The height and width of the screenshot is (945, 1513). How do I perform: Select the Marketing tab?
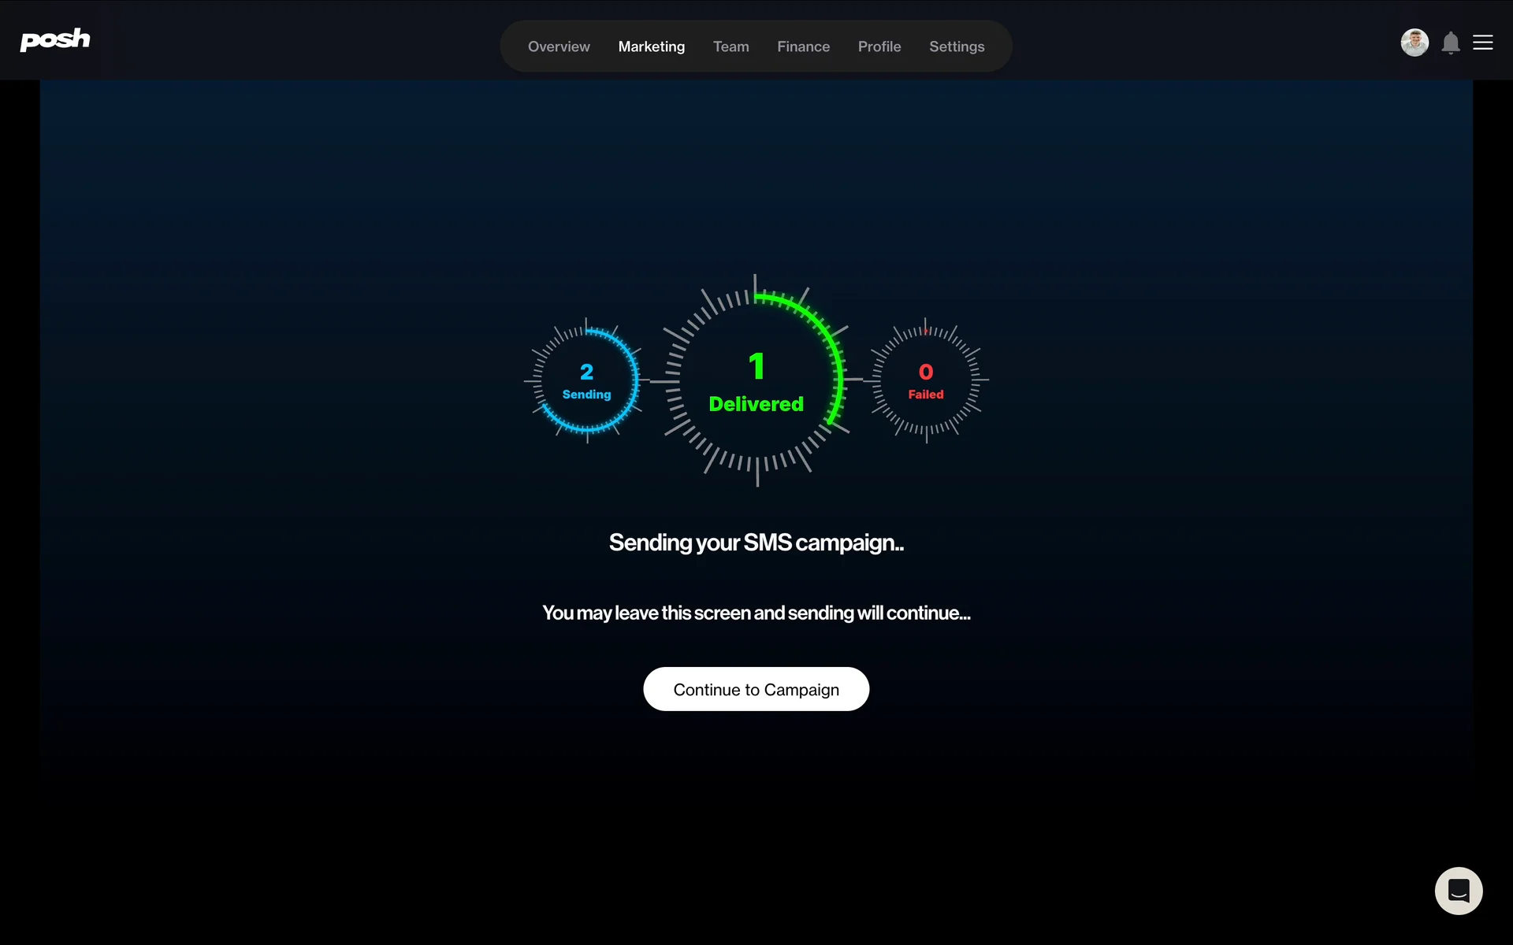(652, 46)
